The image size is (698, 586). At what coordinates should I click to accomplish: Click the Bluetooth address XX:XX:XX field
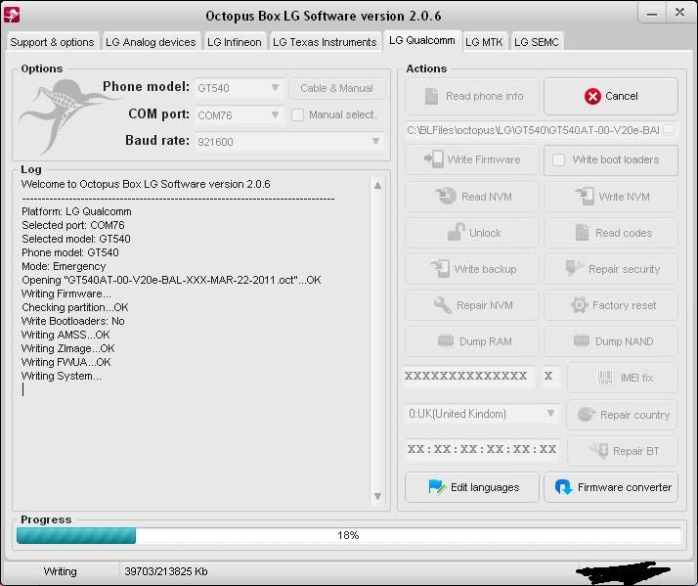coord(482,449)
